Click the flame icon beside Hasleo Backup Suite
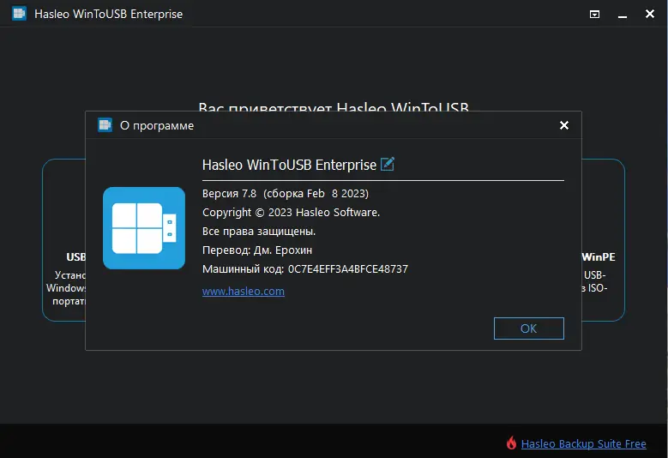This screenshot has width=668, height=458. click(x=512, y=443)
